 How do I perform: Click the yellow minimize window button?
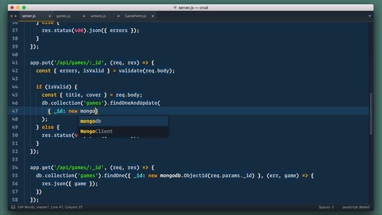[x=18, y=8]
